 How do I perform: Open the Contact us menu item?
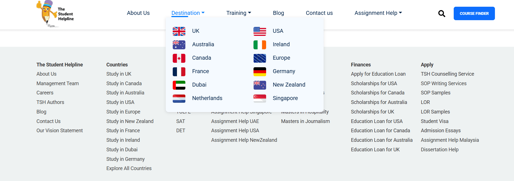(319, 13)
